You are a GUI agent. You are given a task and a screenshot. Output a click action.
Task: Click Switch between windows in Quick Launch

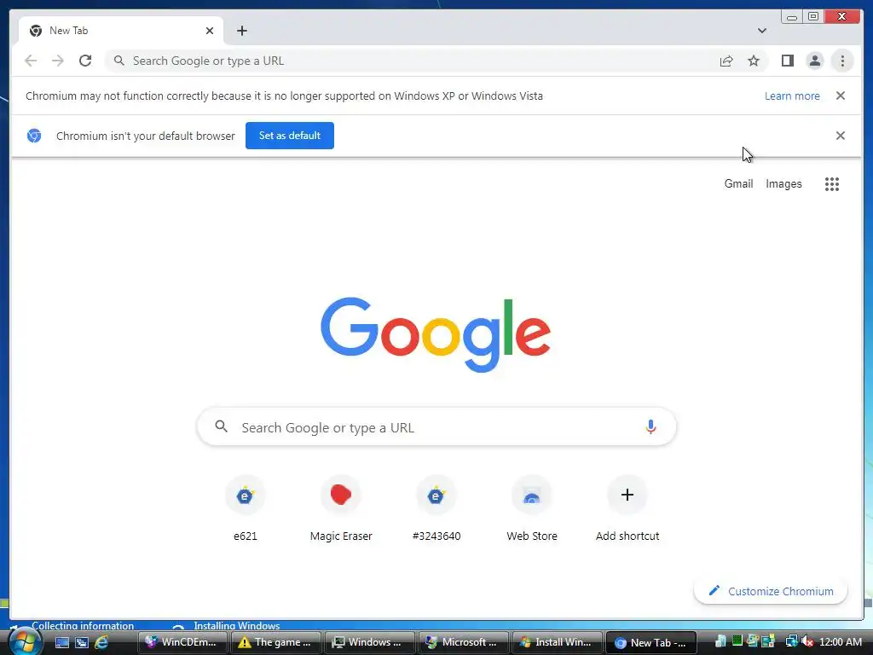click(x=82, y=643)
